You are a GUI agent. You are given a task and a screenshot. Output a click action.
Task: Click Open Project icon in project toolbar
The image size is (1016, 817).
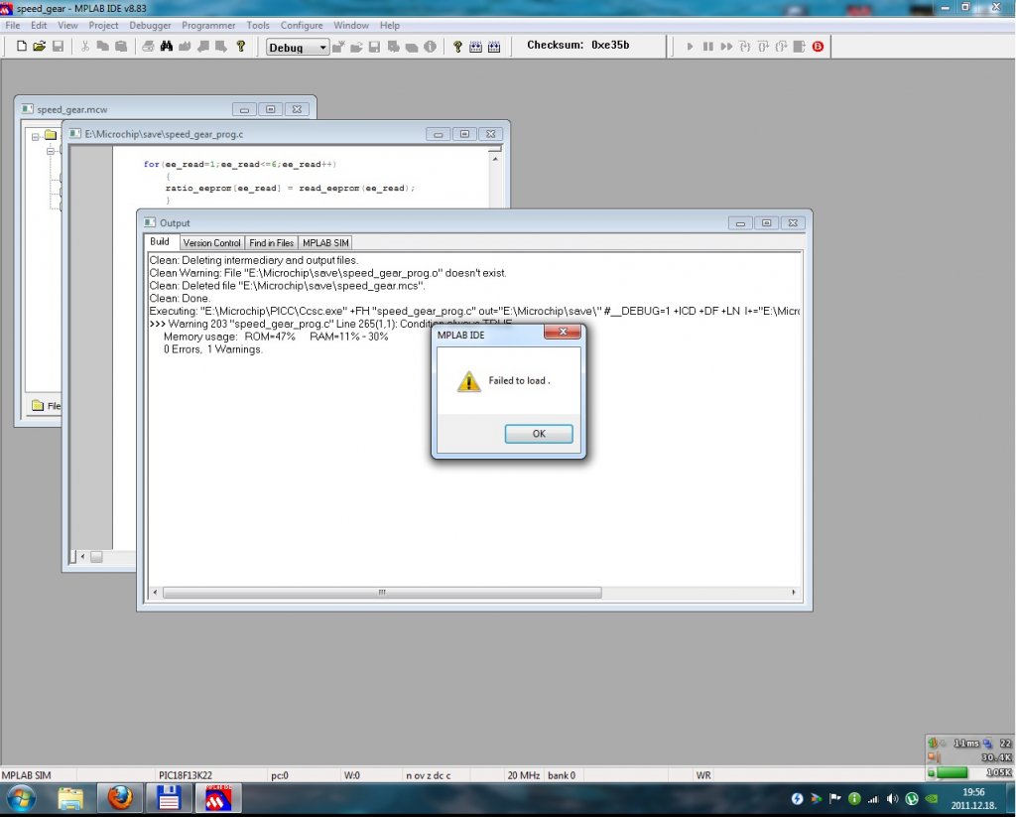pos(356,47)
